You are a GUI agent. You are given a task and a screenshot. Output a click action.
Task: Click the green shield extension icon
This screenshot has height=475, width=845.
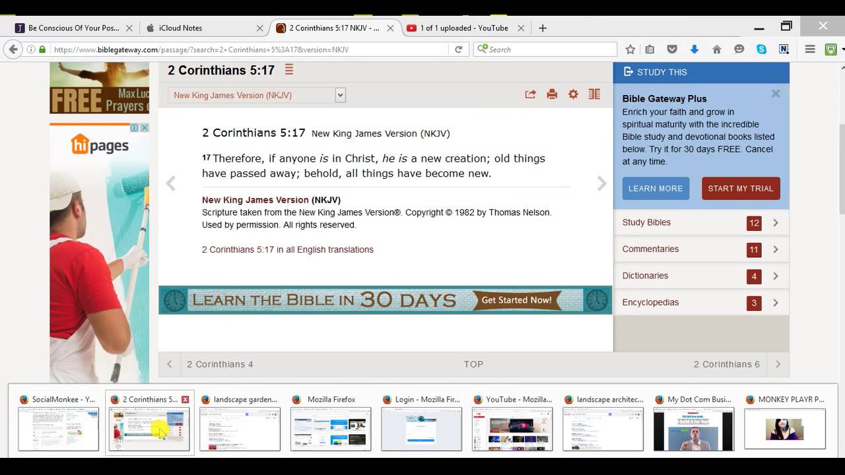[831, 49]
